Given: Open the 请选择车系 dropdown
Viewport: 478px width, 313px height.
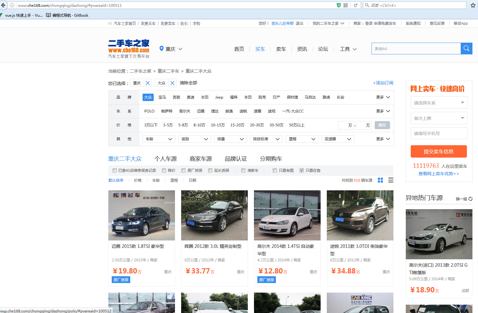Looking at the screenshot, I should (x=439, y=103).
